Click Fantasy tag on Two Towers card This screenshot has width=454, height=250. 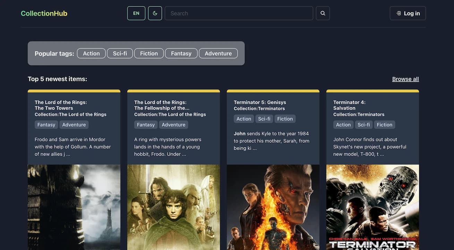46,125
